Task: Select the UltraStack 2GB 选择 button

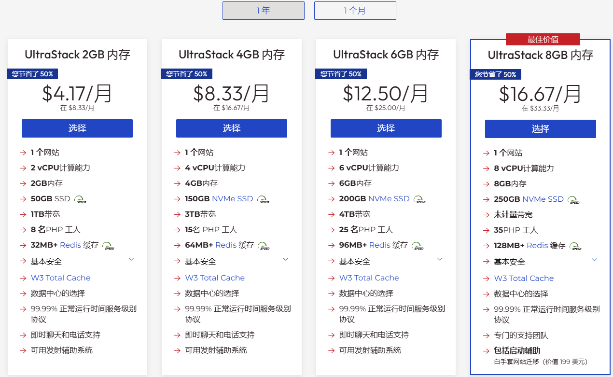Action: (x=77, y=128)
